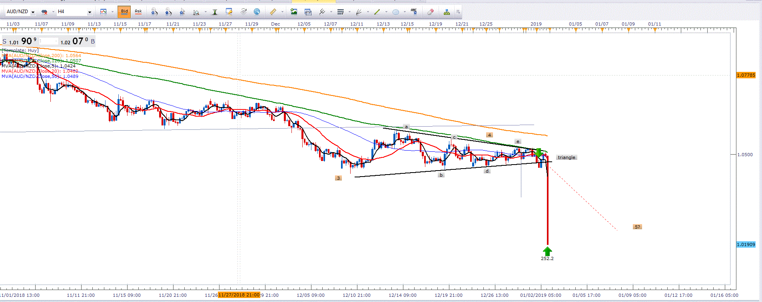762x302 pixels.
Task: Select the green trend line tool
Action: (x=377, y=12)
